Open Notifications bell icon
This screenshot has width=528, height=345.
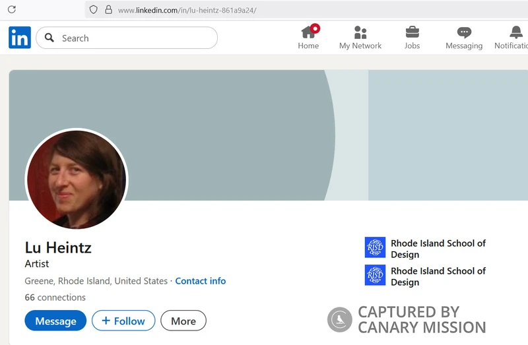tap(516, 32)
